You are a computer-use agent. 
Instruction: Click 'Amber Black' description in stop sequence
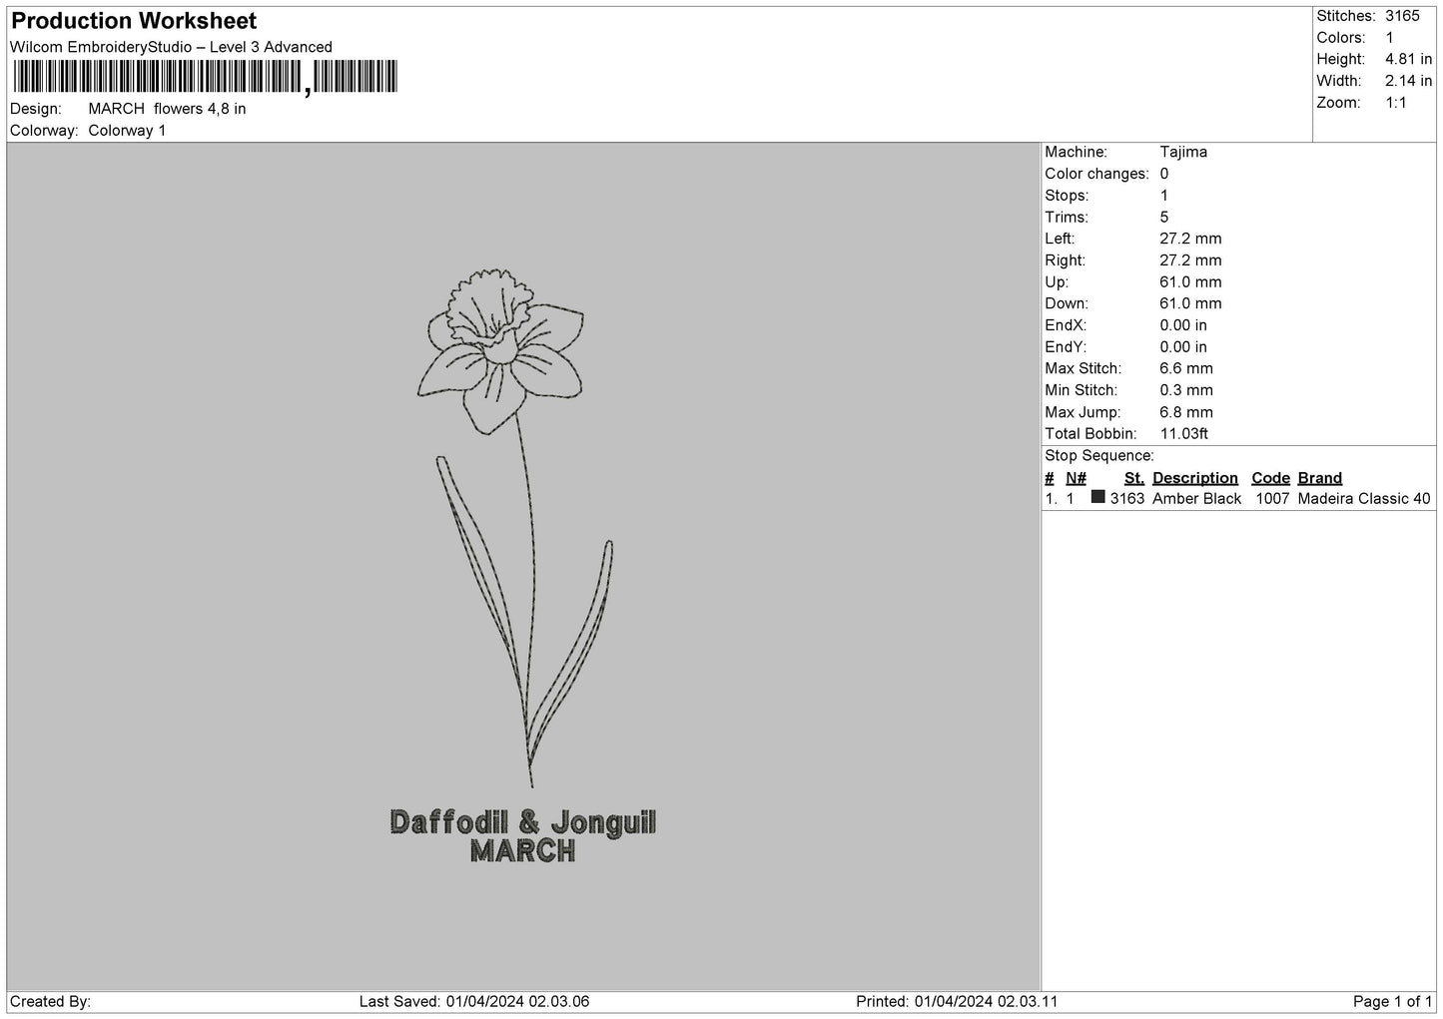point(1197,499)
